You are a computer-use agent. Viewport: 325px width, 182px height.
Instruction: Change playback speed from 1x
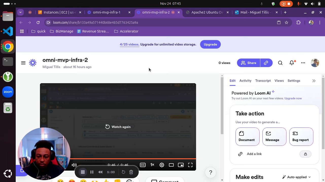click(x=152, y=165)
